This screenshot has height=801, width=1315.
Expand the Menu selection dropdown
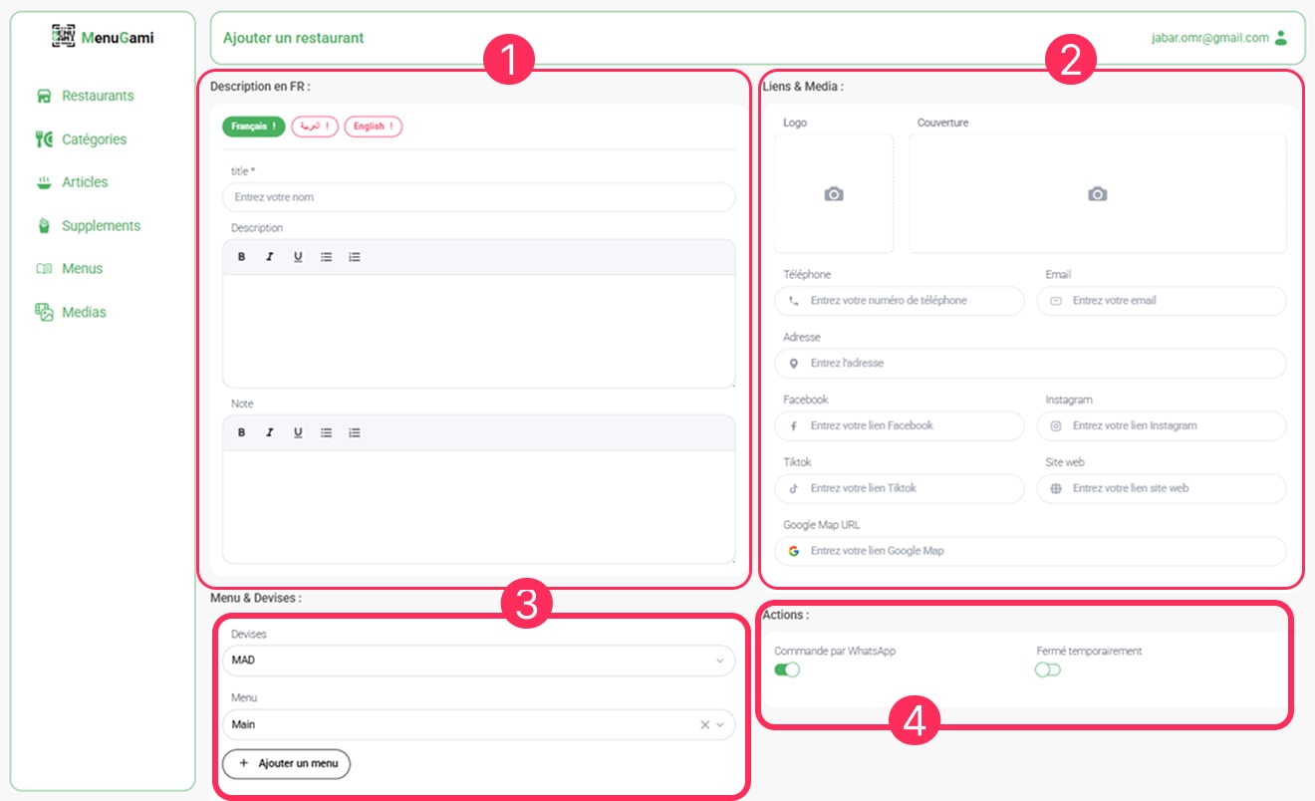point(720,725)
